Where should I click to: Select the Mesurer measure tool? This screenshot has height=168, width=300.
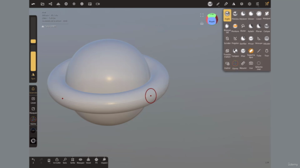pyautogui.click(x=243, y=65)
